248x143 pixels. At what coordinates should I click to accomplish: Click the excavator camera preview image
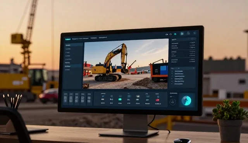126,64
